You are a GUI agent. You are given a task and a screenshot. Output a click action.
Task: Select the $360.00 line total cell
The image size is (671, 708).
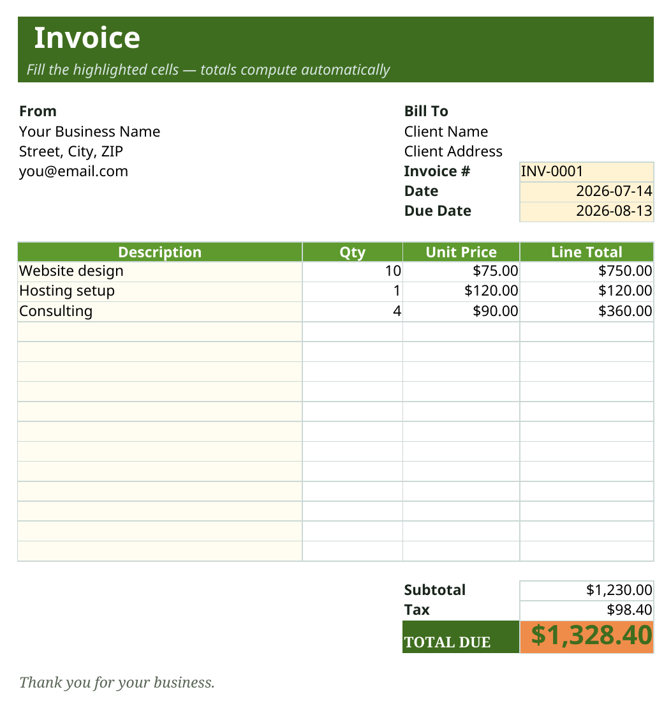[x=587, y=312]
